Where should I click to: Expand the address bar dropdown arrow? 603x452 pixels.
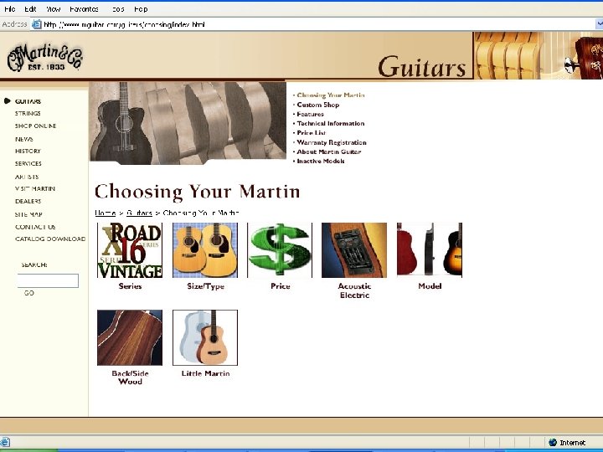[x=599, y=24]
